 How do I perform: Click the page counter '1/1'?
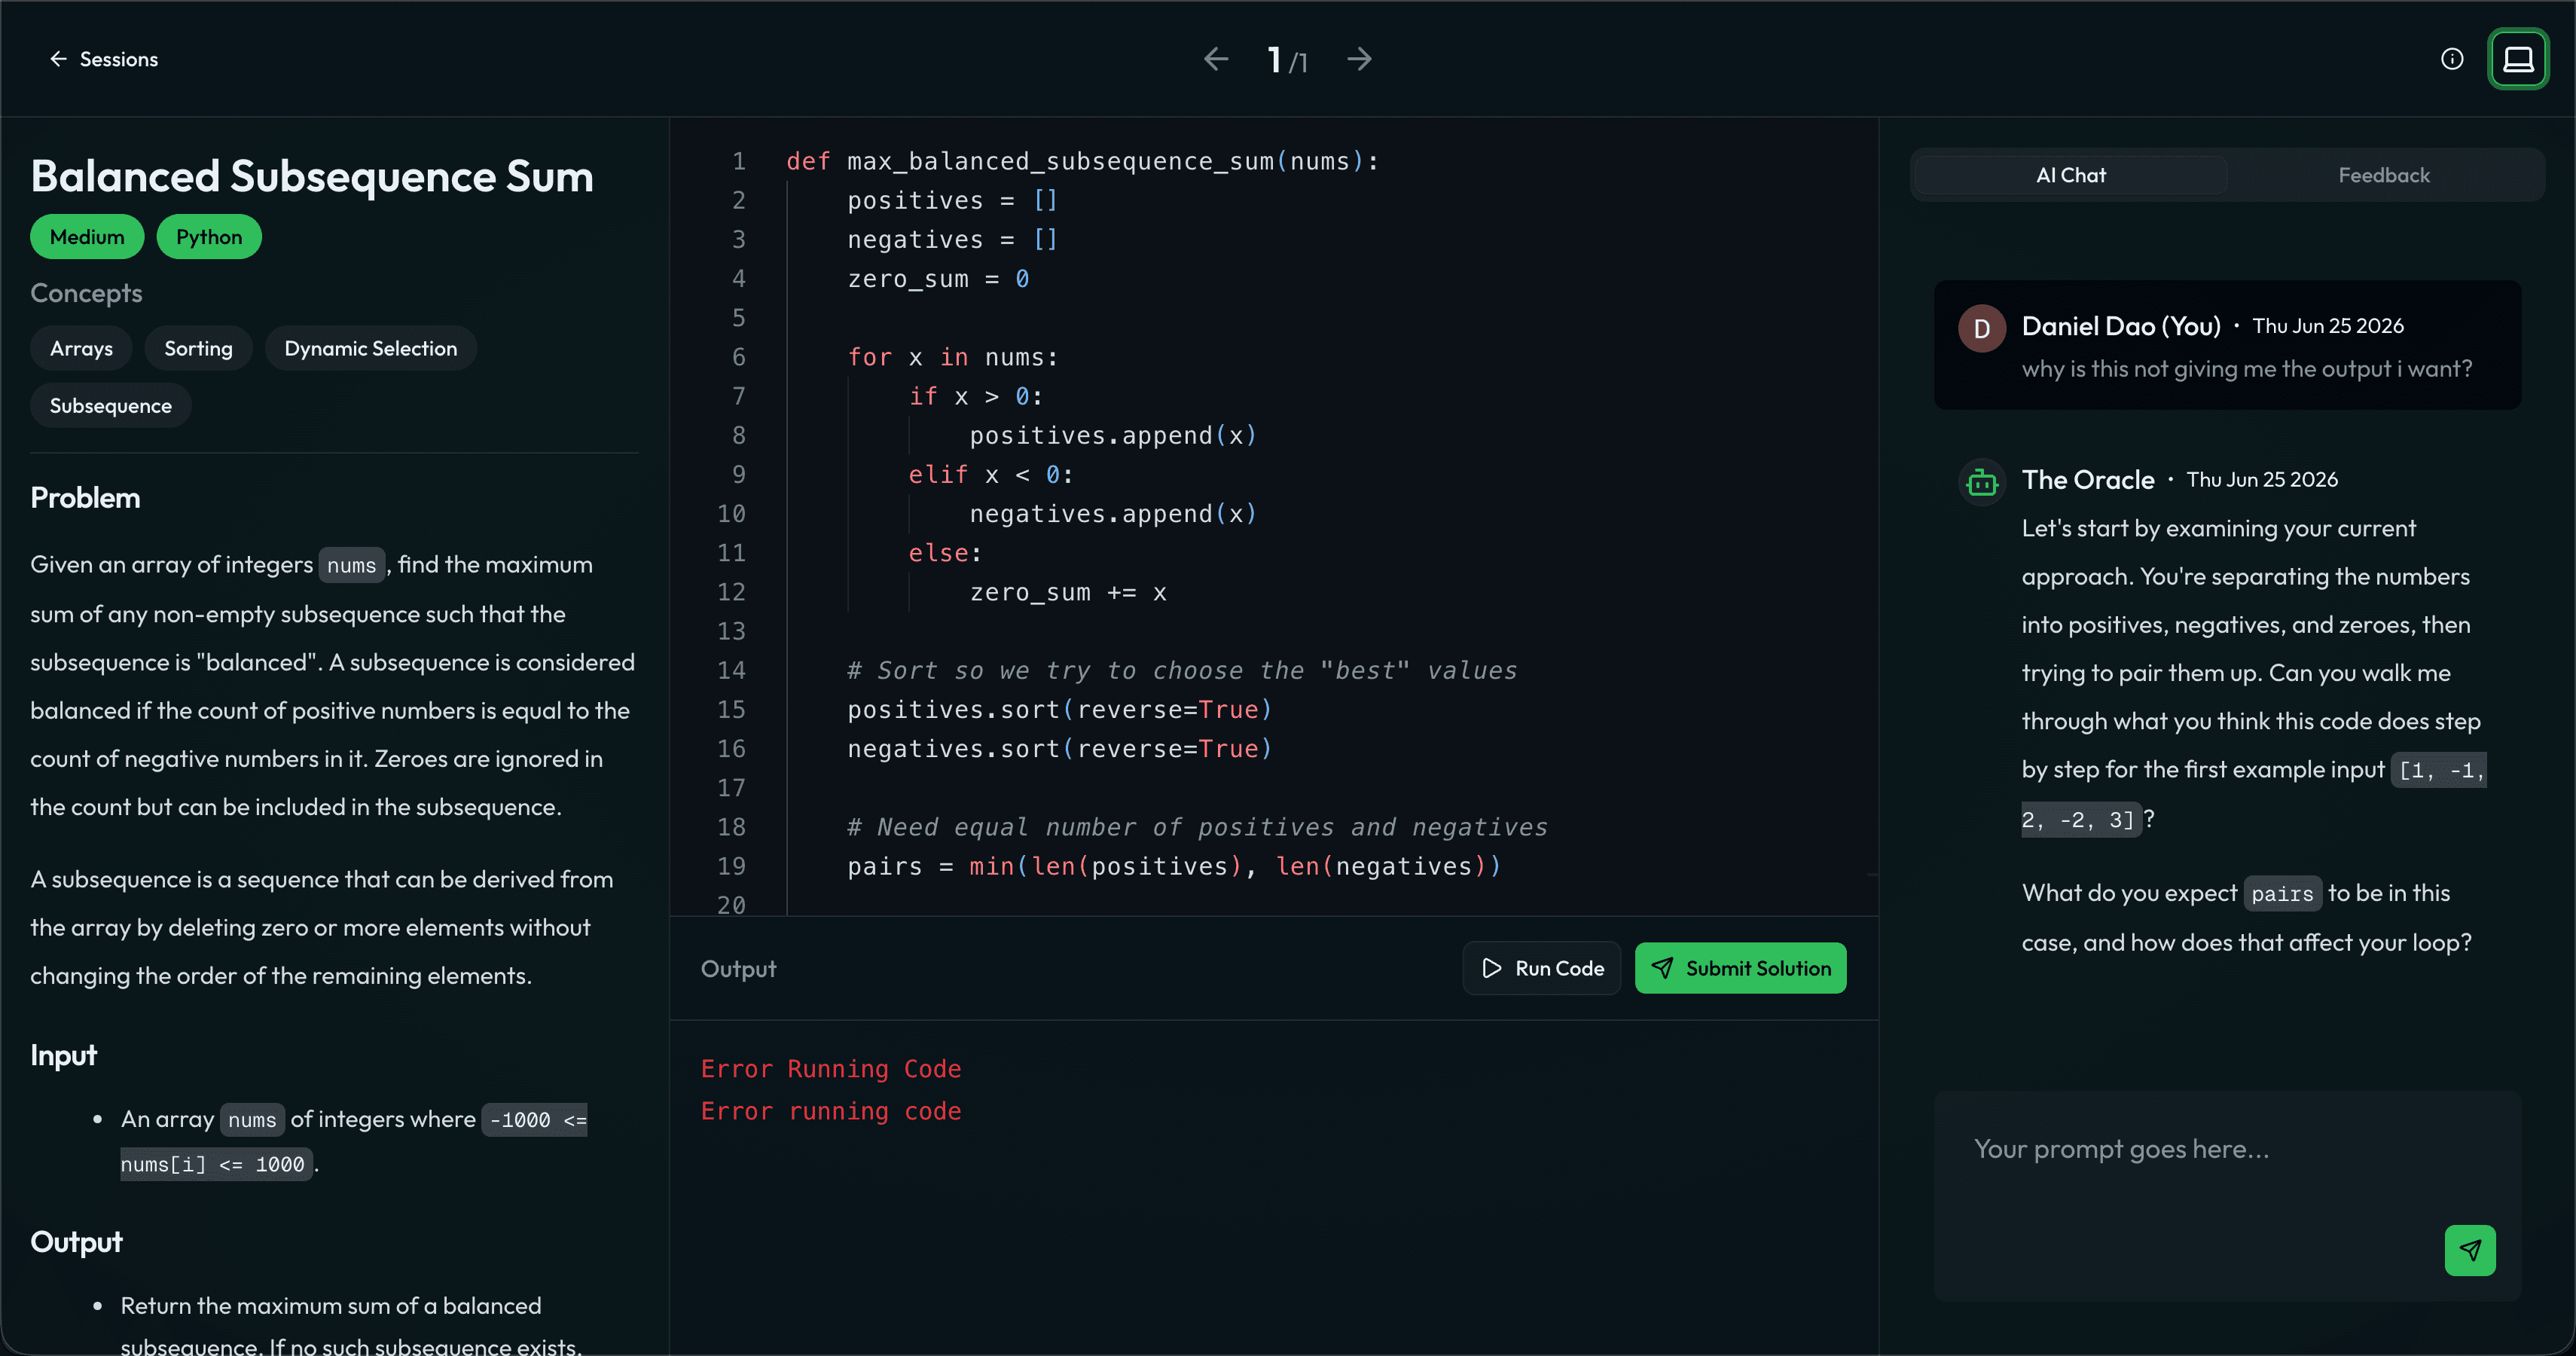point(1287,60)
